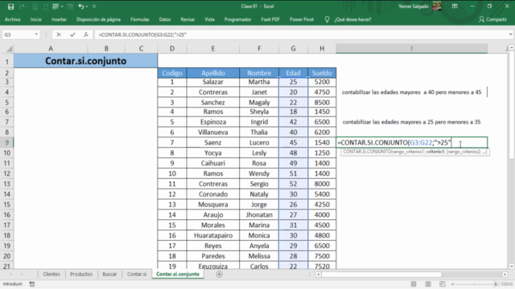Switch to Page Layout view icon
515x289 pixels.
coord(428,283)
